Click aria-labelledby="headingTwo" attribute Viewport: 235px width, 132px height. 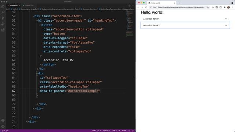tap(65, 87)
